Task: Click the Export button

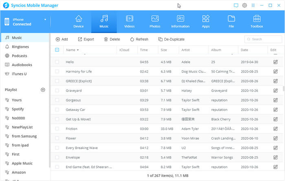Action: click(86, 39)
